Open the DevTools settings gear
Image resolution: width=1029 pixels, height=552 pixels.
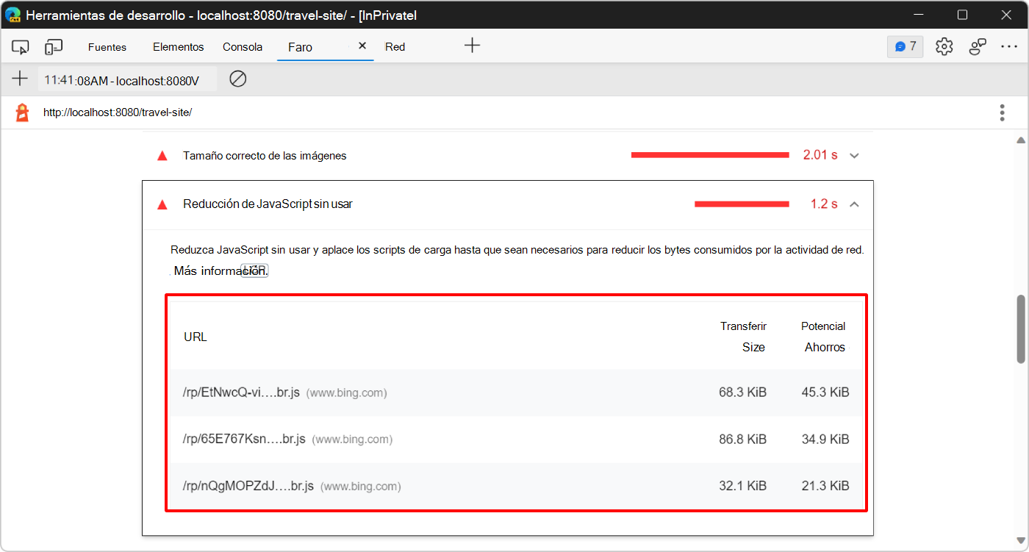(944, 46)
